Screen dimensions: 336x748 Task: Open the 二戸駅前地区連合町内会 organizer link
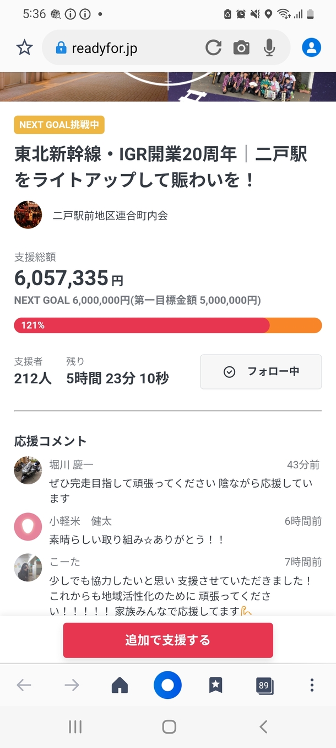tap(110, 215)
